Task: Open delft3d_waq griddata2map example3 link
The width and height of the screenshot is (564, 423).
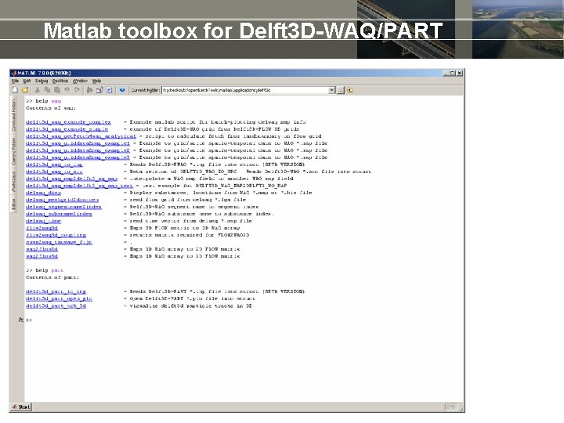Action: click(x=78, y=157)
